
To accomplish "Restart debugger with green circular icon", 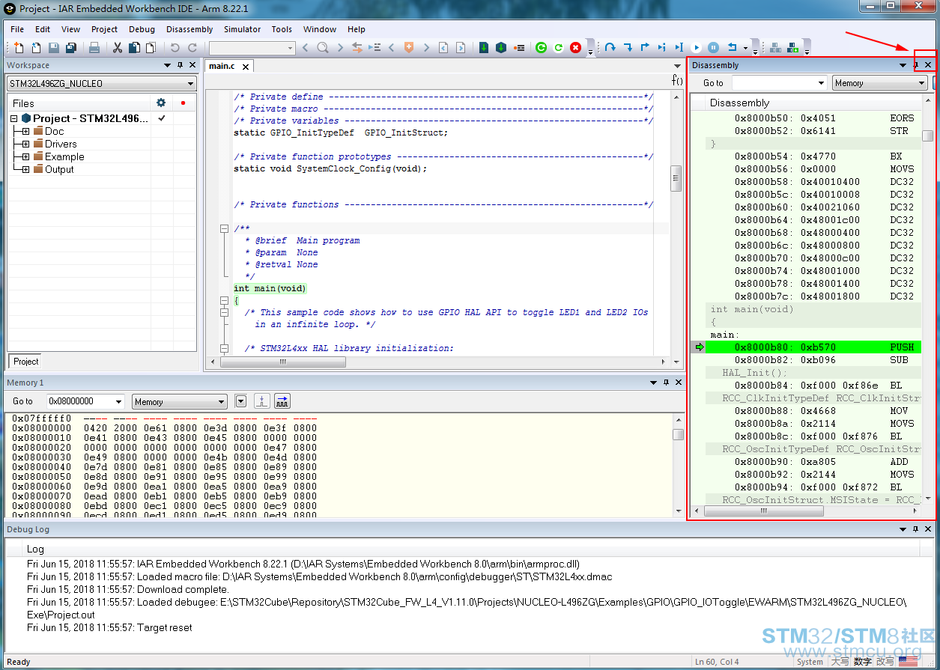I will [542, 48].
